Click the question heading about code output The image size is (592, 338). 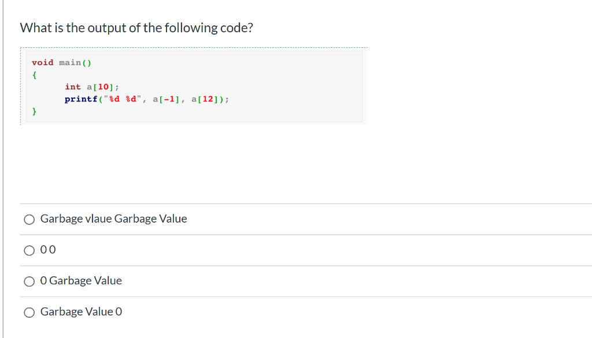point(136,28)
